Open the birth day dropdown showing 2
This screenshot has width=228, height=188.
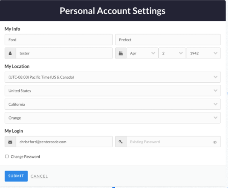click(x=172, y=53)
